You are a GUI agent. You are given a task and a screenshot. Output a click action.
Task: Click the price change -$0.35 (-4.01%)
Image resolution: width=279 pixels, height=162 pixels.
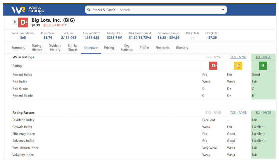53,25
